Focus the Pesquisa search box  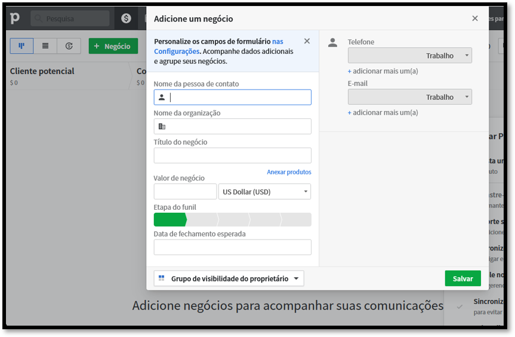point(70,19)
